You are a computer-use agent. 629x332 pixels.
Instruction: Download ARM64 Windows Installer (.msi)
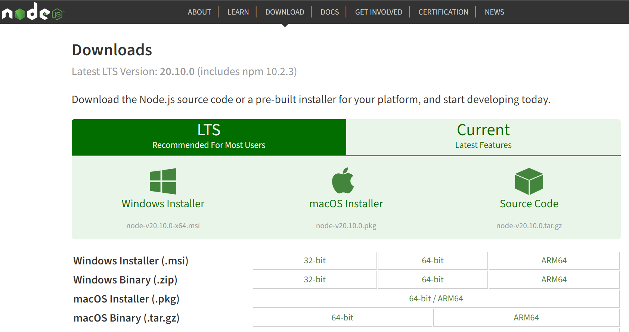(x=554, y=261)
